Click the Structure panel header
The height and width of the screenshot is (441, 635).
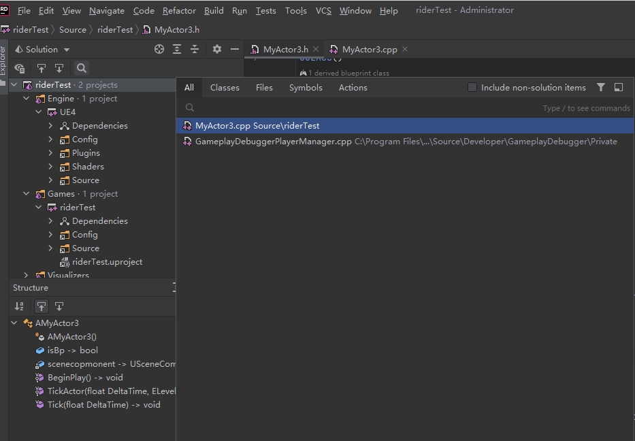31,287
